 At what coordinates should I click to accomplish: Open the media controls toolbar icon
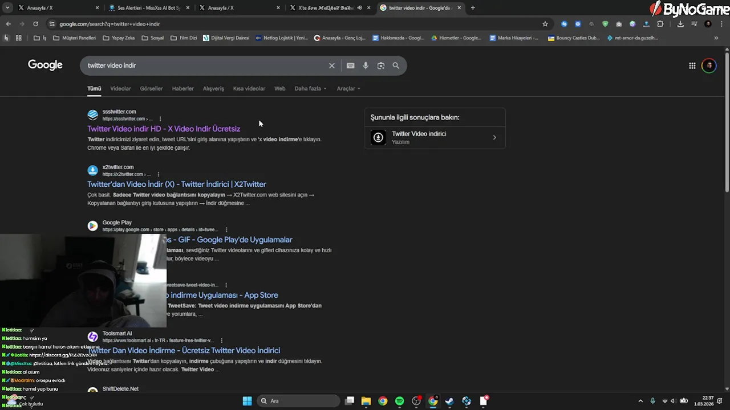tap(694, 24)
